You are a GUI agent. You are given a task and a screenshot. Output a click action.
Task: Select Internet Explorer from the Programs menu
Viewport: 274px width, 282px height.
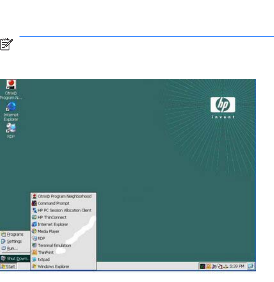click(x=63, y=224)
